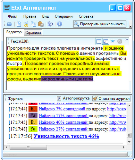Expand toolbar overflow arrow at right
The height and width of the screenshot is (160, 135).
tap(130, 26)
